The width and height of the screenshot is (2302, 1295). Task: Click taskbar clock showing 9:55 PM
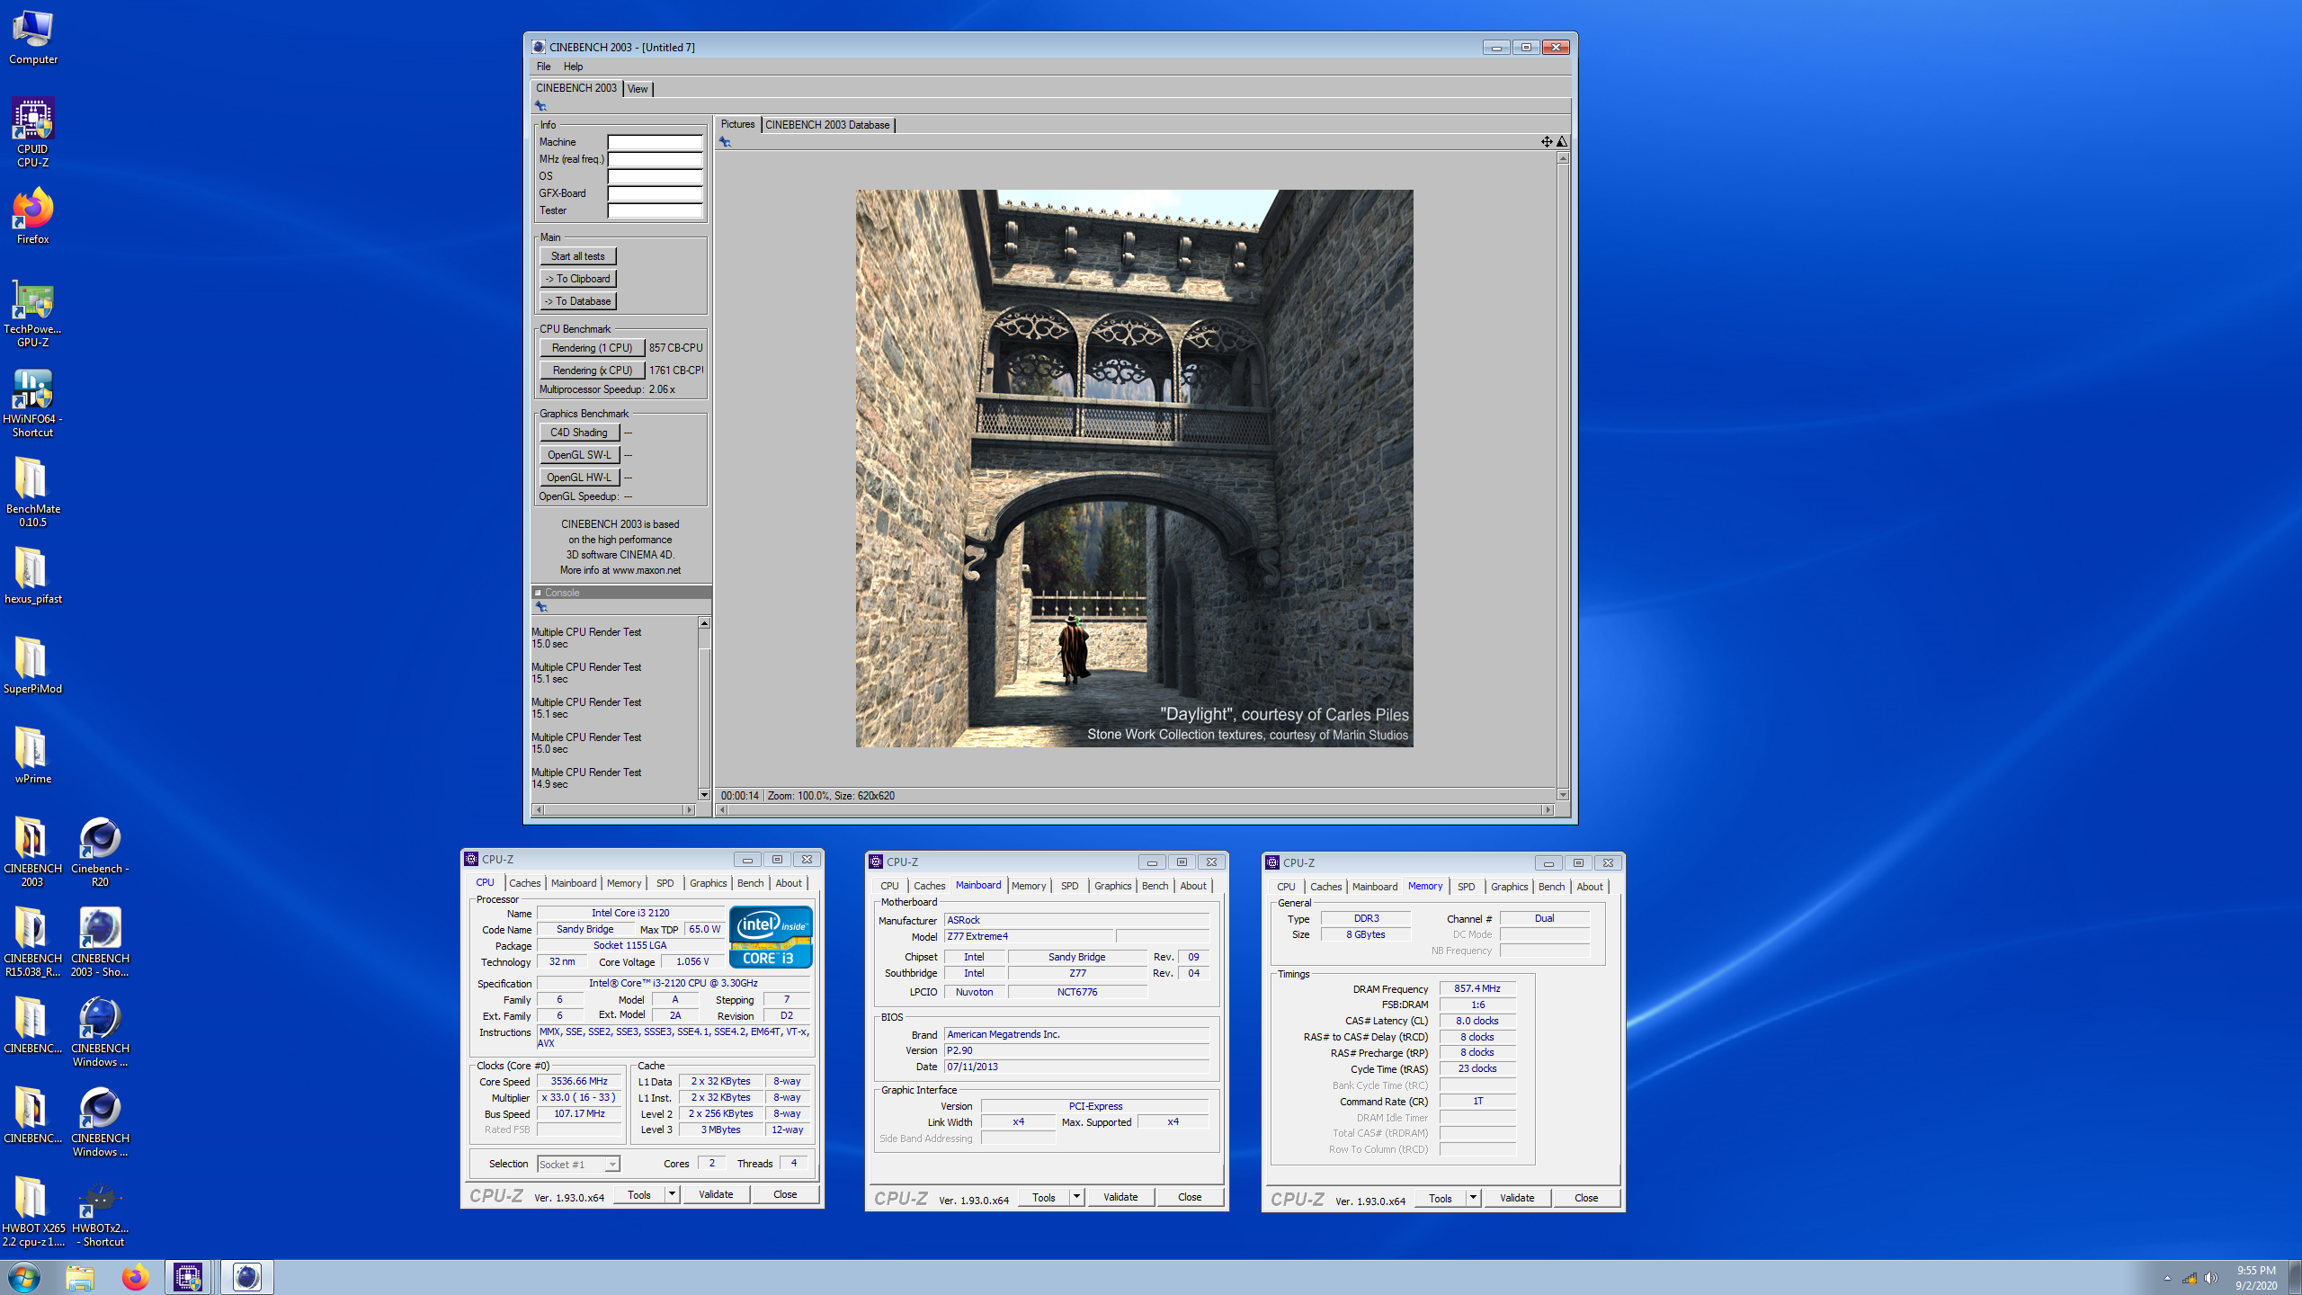pyautogui.click(x=2256, y=1271)
